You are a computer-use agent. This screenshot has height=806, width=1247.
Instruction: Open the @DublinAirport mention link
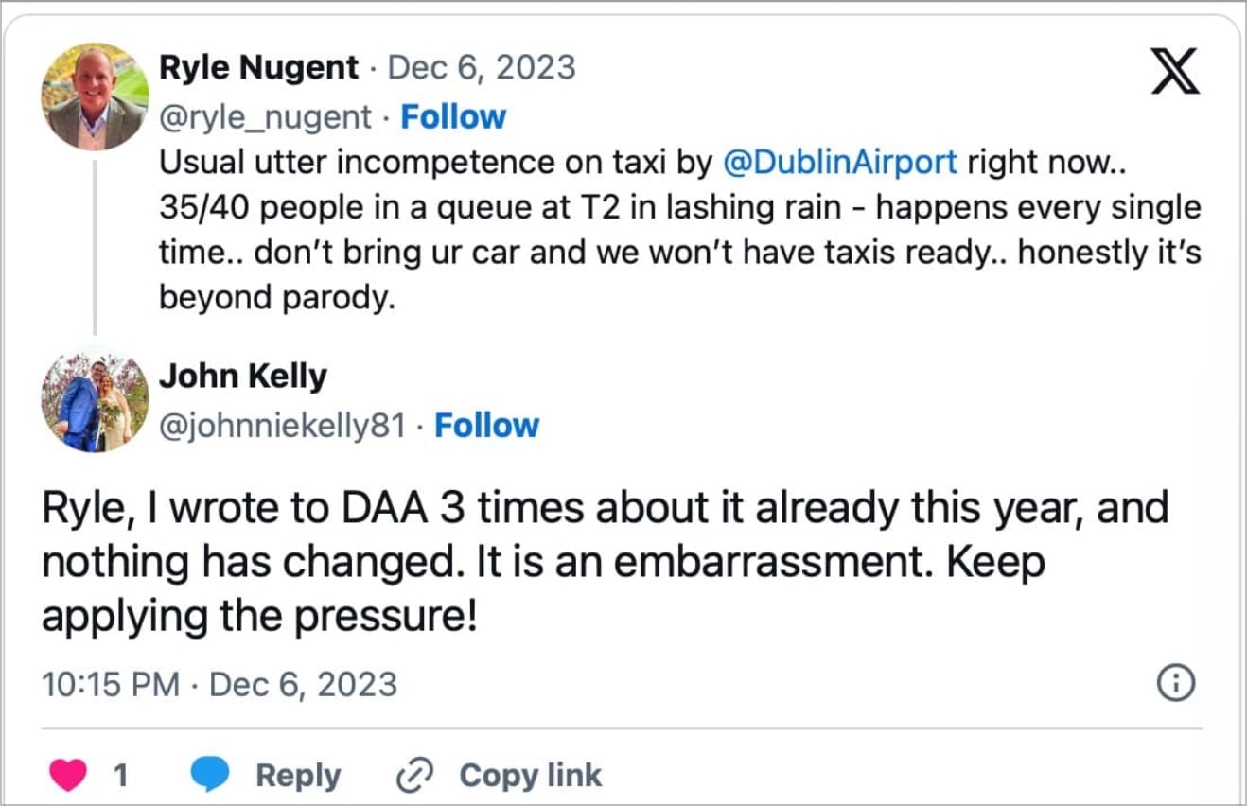[840, 163]
